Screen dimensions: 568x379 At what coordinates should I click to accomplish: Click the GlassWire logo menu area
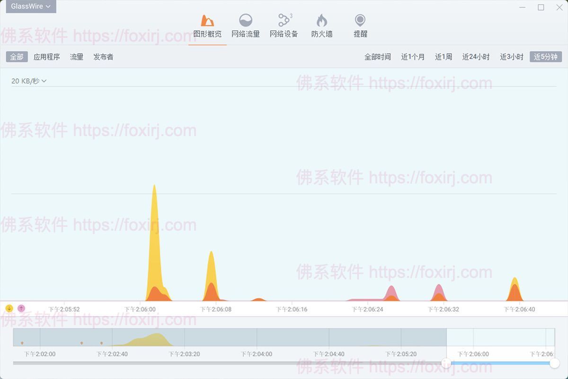[x=28, y=7]
